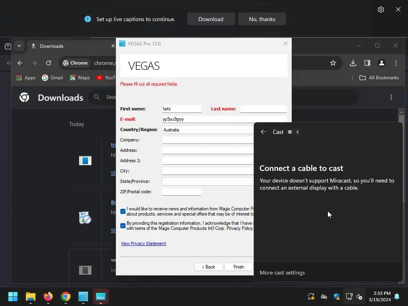Open the notification bell
This screenshot has width=408, height=306.
click(397, 296)
